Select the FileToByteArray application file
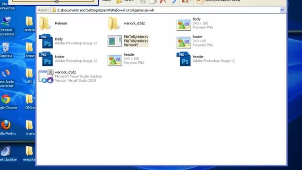 pos(128,41)
